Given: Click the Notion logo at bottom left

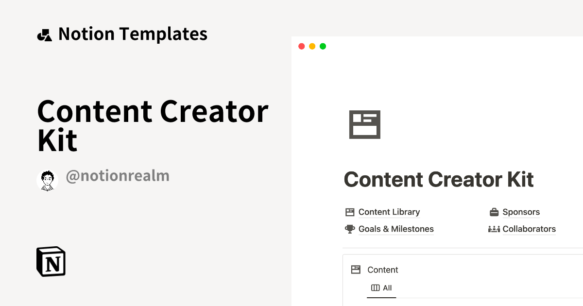Looking at the screenshot, I should 51,261.
